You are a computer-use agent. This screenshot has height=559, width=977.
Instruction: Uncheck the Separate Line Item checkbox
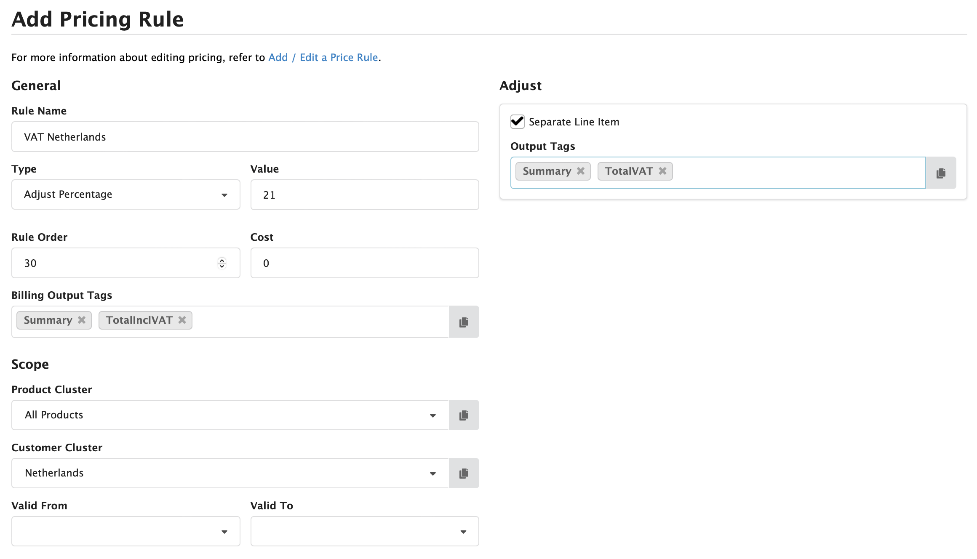[x=517, y=122]
